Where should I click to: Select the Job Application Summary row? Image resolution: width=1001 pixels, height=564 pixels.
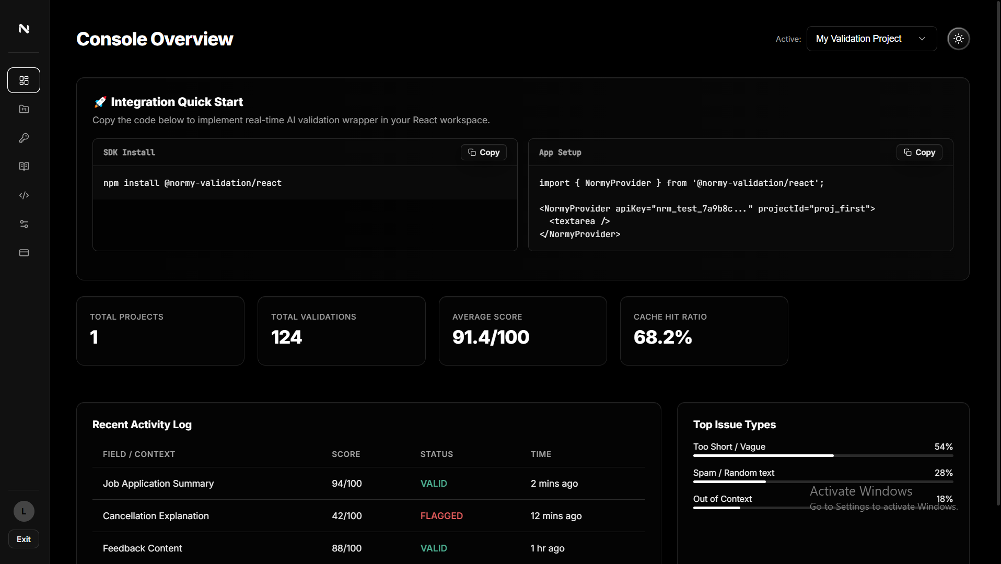pos(369,484)
